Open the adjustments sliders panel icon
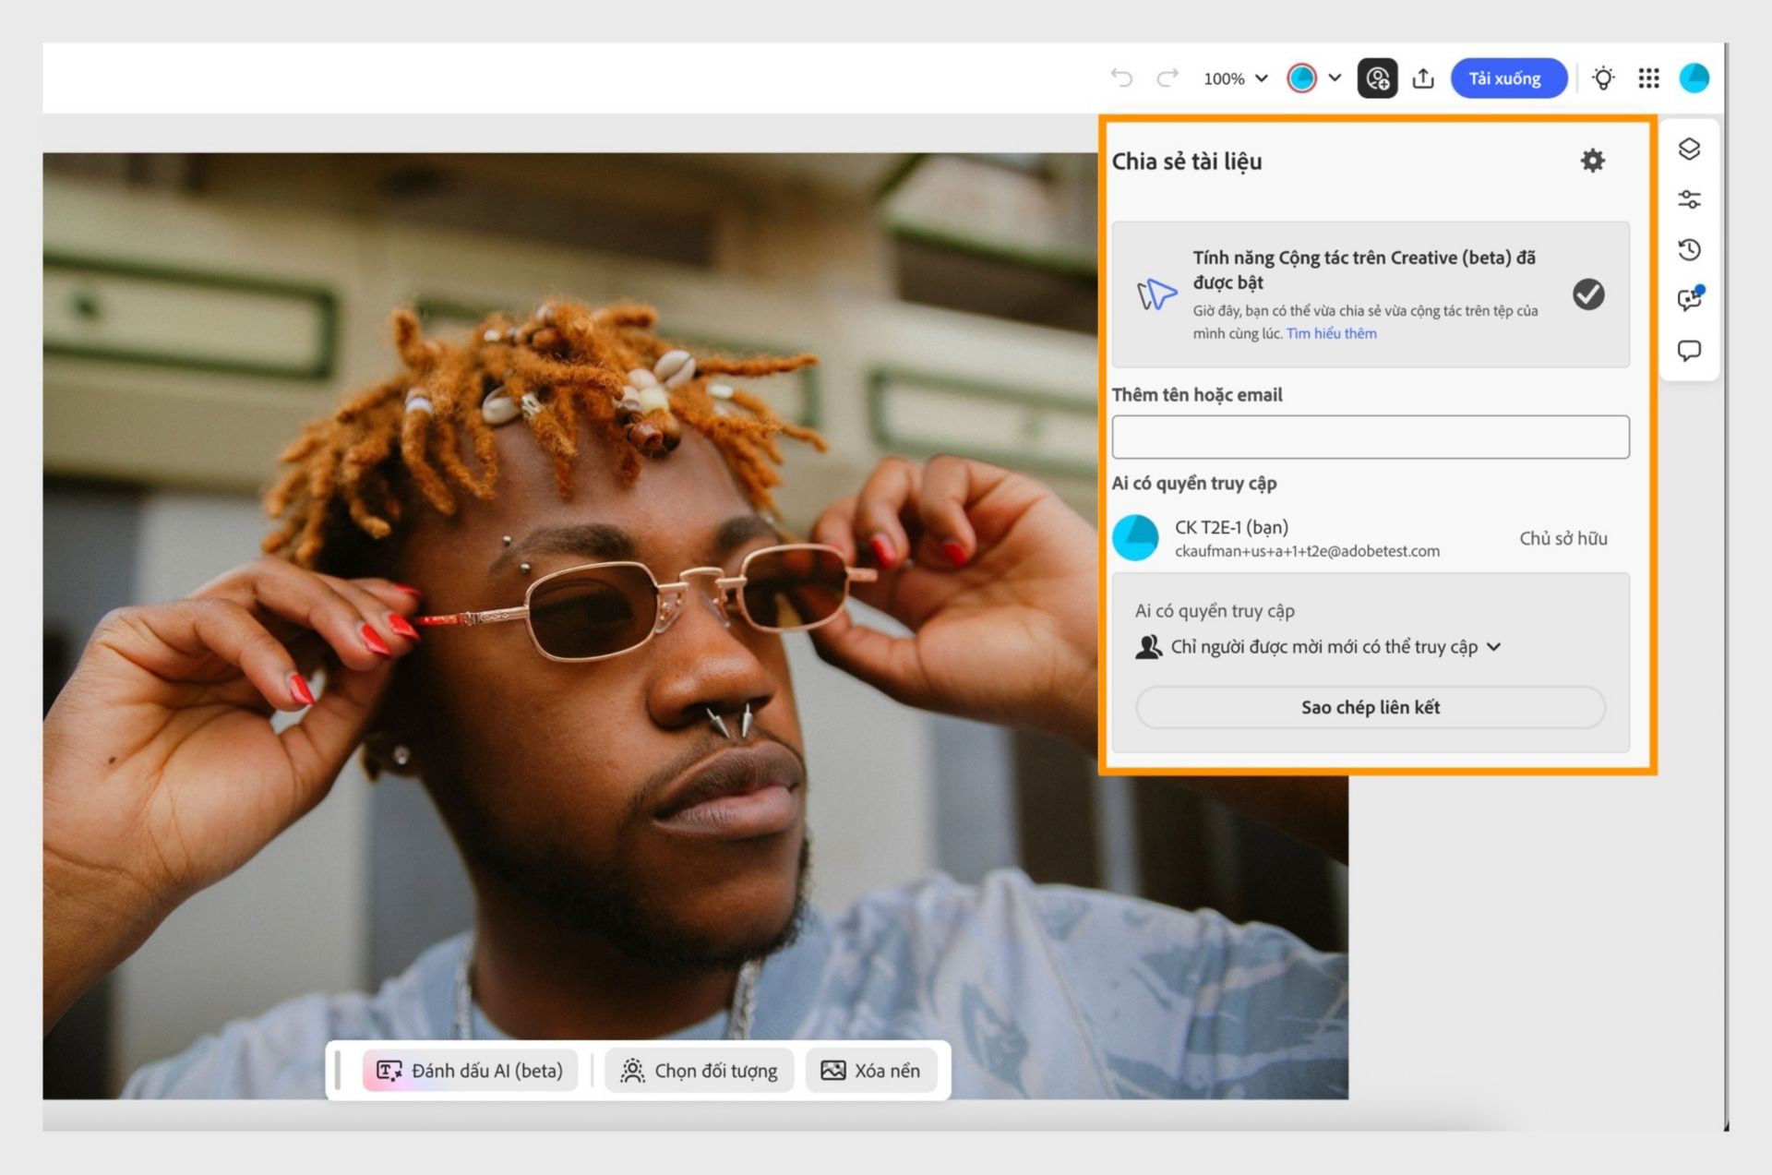This screenshot has width=1772, height=1175. coord(1689,199)
